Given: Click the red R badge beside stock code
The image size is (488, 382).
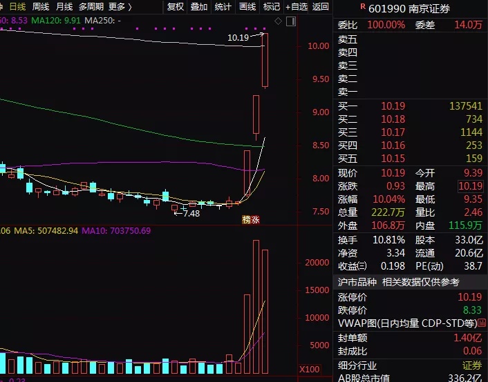Looking at the screenshot, I should tap(363, 6).
